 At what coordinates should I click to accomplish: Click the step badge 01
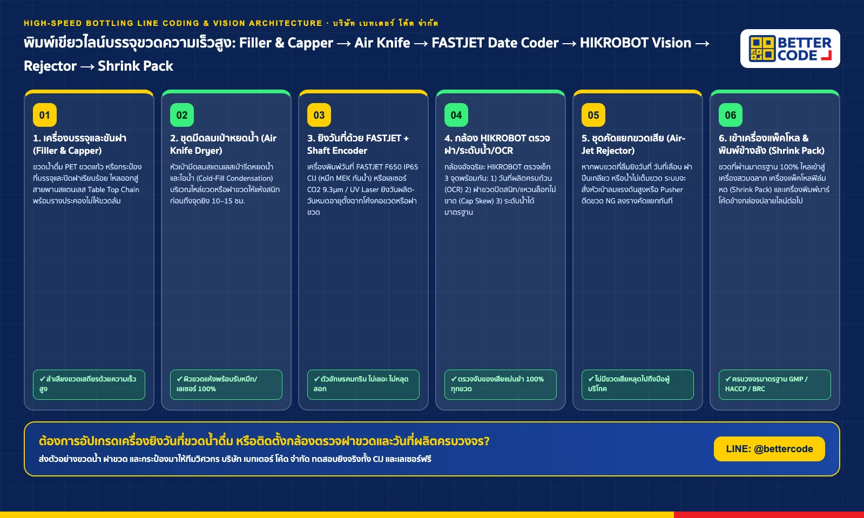(x=45, y=115)
